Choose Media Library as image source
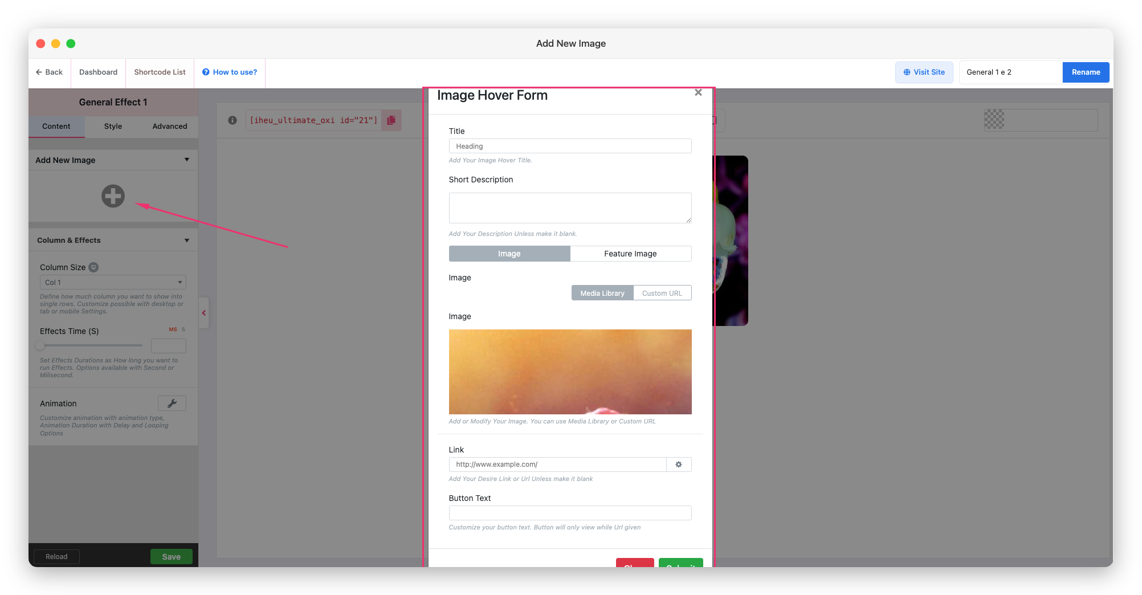 tap(602, 293)
